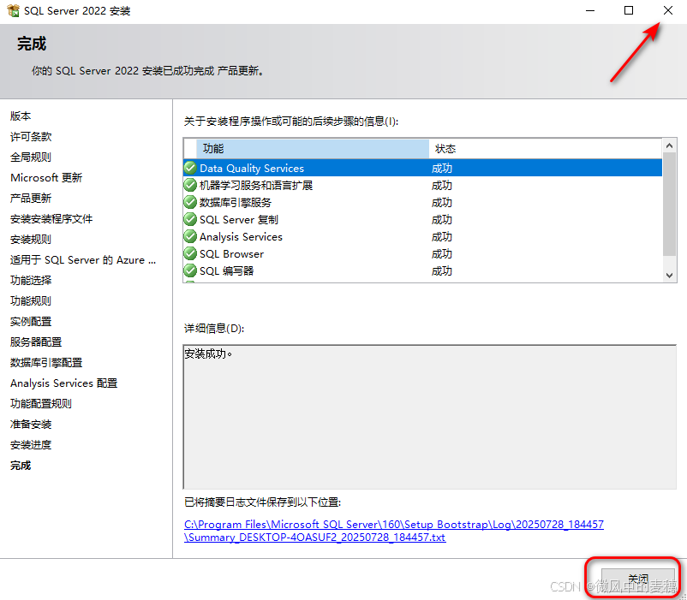Click the 功能规则 step in the sidebar
The image size is (687, 600).
(x=31, y=300)
